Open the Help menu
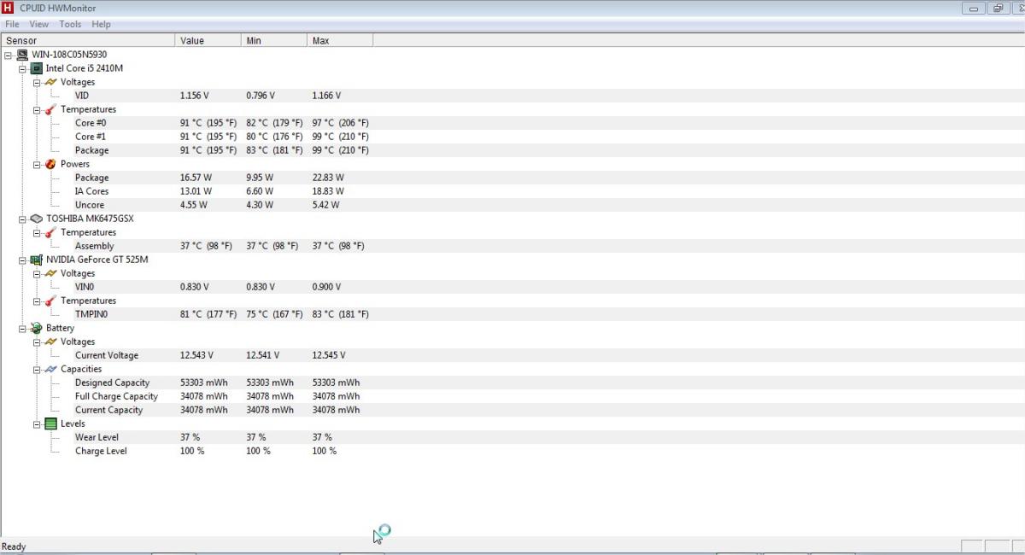The width and height of the screenshot is (1025, 555). pyautogui.click(x=101, y=24)
